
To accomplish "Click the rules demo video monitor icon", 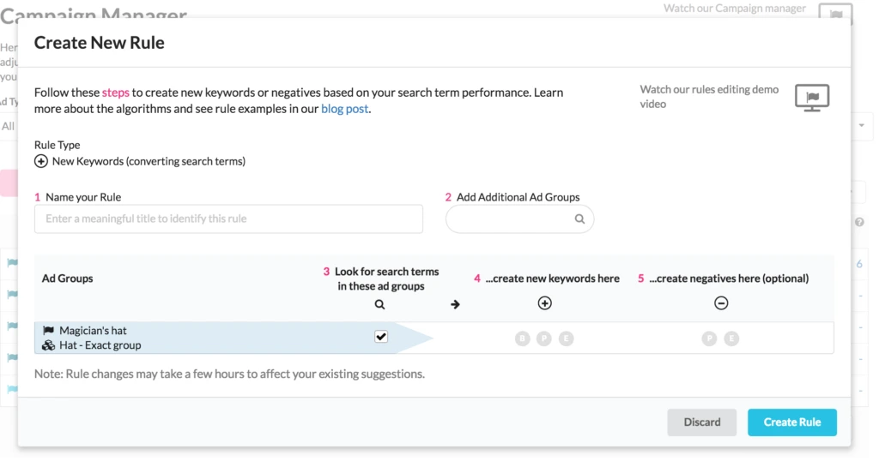I will click(811, 98).
